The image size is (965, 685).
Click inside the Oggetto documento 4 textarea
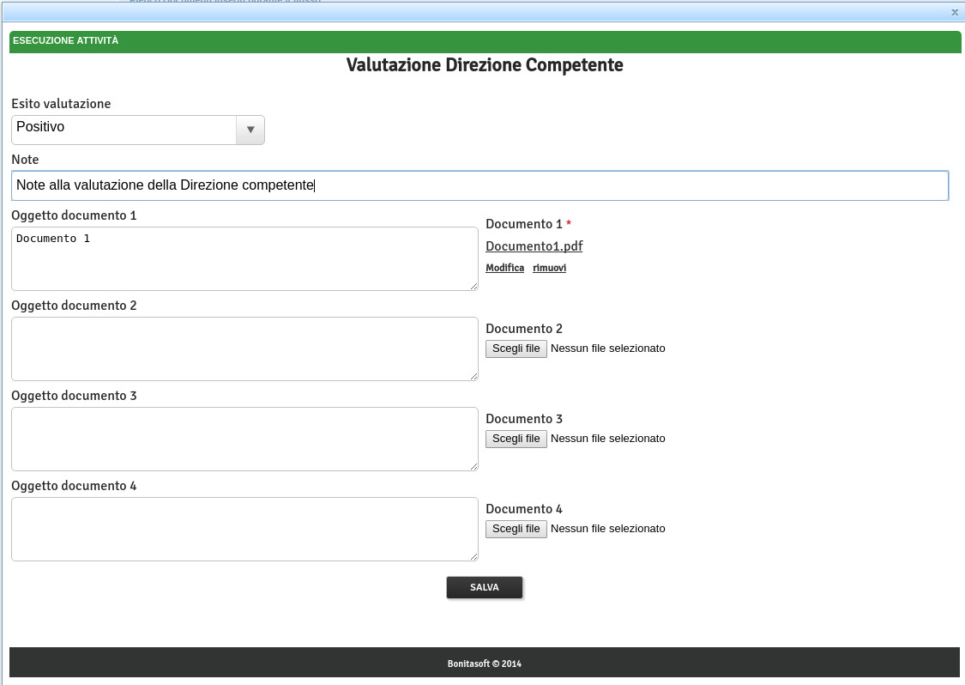tap(244, 529)
